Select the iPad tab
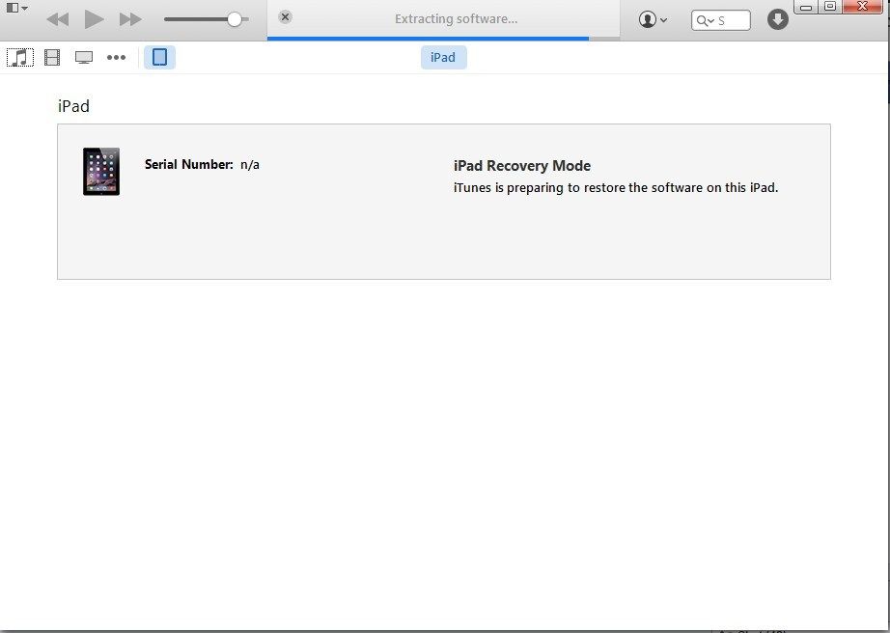This screenshot has height=633, width=890. [443, 58]
